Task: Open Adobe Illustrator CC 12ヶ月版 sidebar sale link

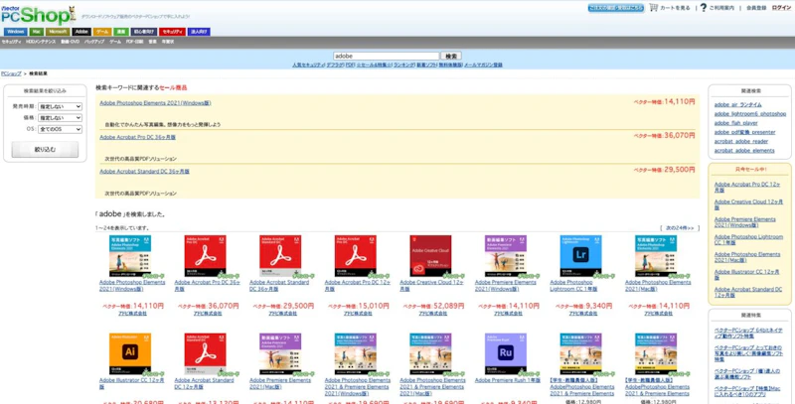Action: [x=747, y=275]
